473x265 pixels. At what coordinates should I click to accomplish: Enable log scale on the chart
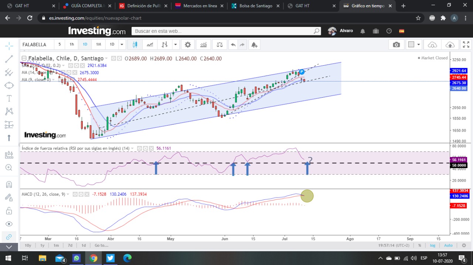433,245
